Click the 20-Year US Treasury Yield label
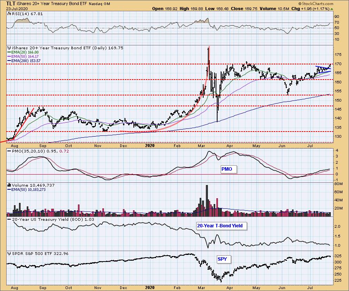 pos(53,220)
